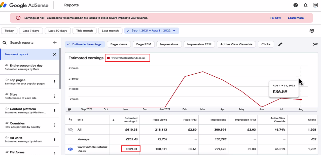
Task: Select the Last month date range
Action: click(110, 31)
